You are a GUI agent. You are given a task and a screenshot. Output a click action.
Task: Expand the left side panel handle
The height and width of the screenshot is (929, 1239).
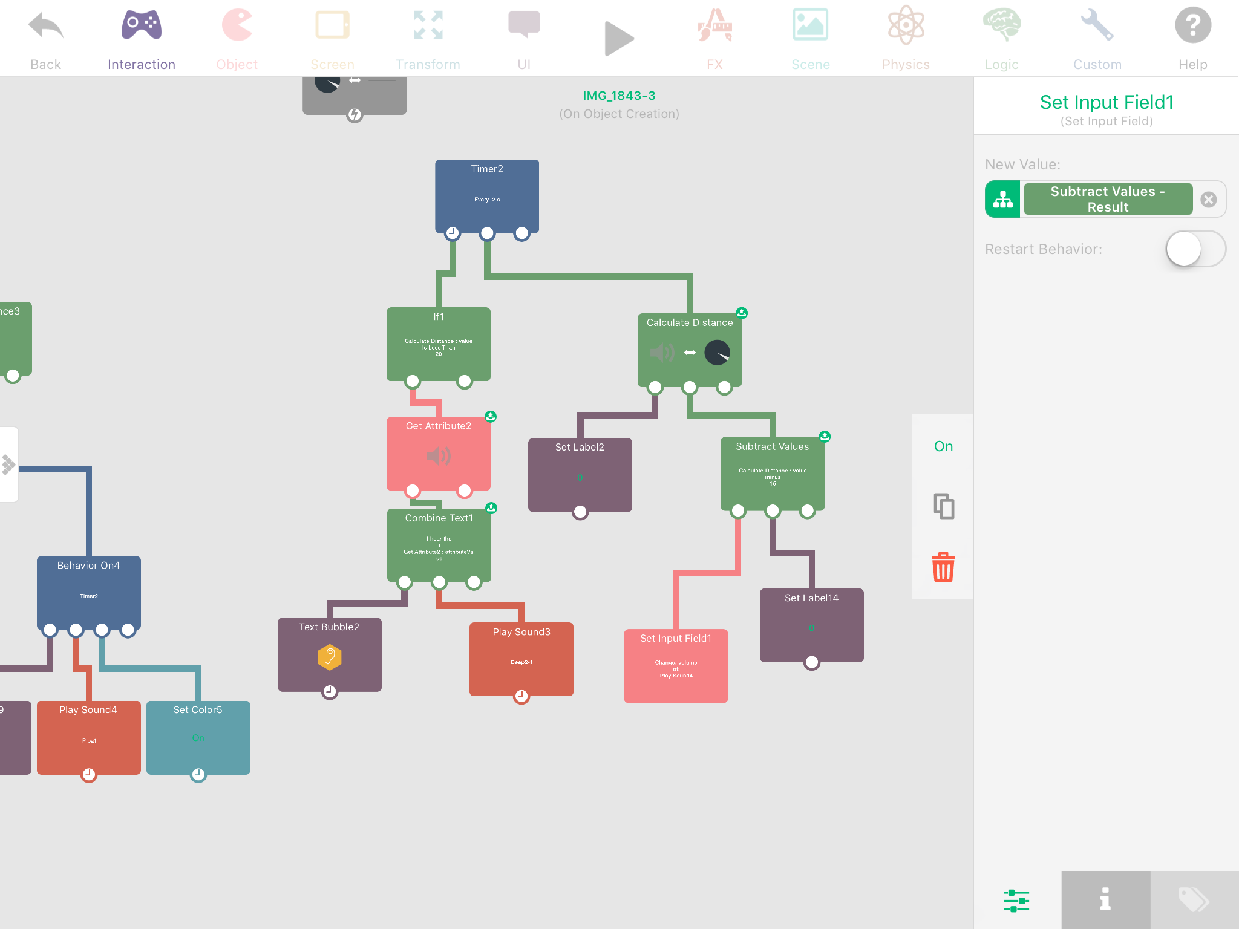pos(8,464)
